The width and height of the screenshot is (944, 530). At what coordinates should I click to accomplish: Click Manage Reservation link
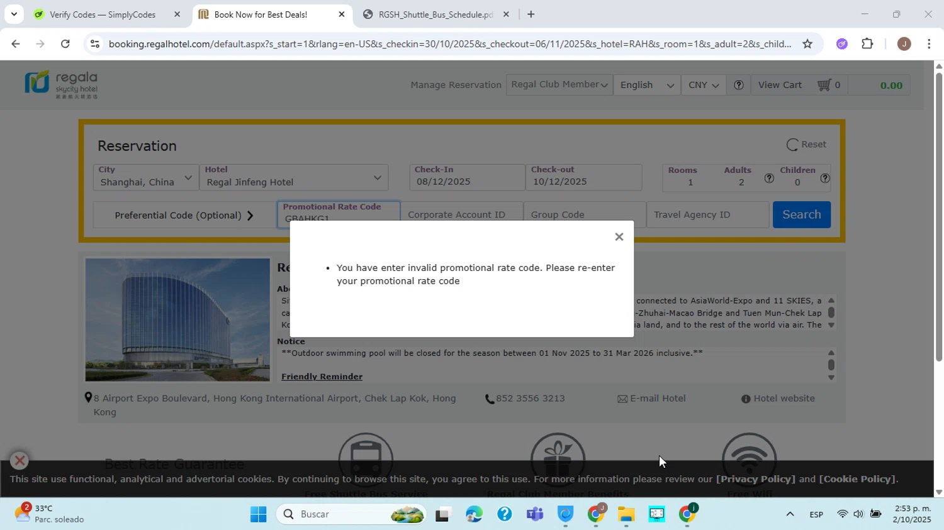(456, 85)
